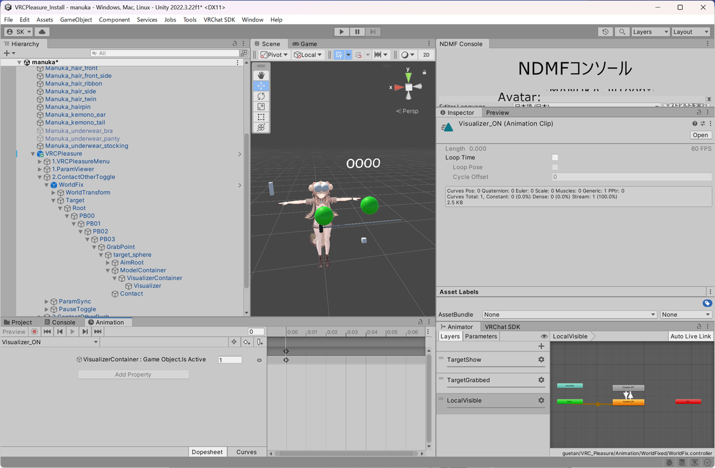Go to the previous keyframe in Animation
The width and height of the screenshot is (715, 468).
[60, 332]
